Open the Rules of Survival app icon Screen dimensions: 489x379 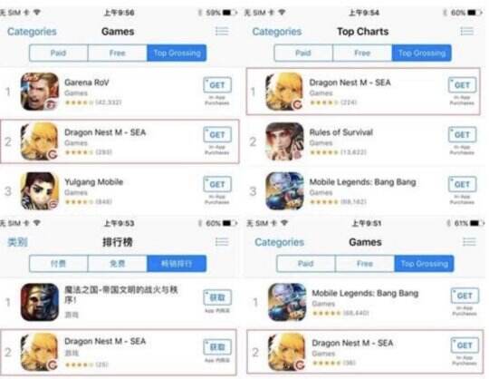point(284,141)
